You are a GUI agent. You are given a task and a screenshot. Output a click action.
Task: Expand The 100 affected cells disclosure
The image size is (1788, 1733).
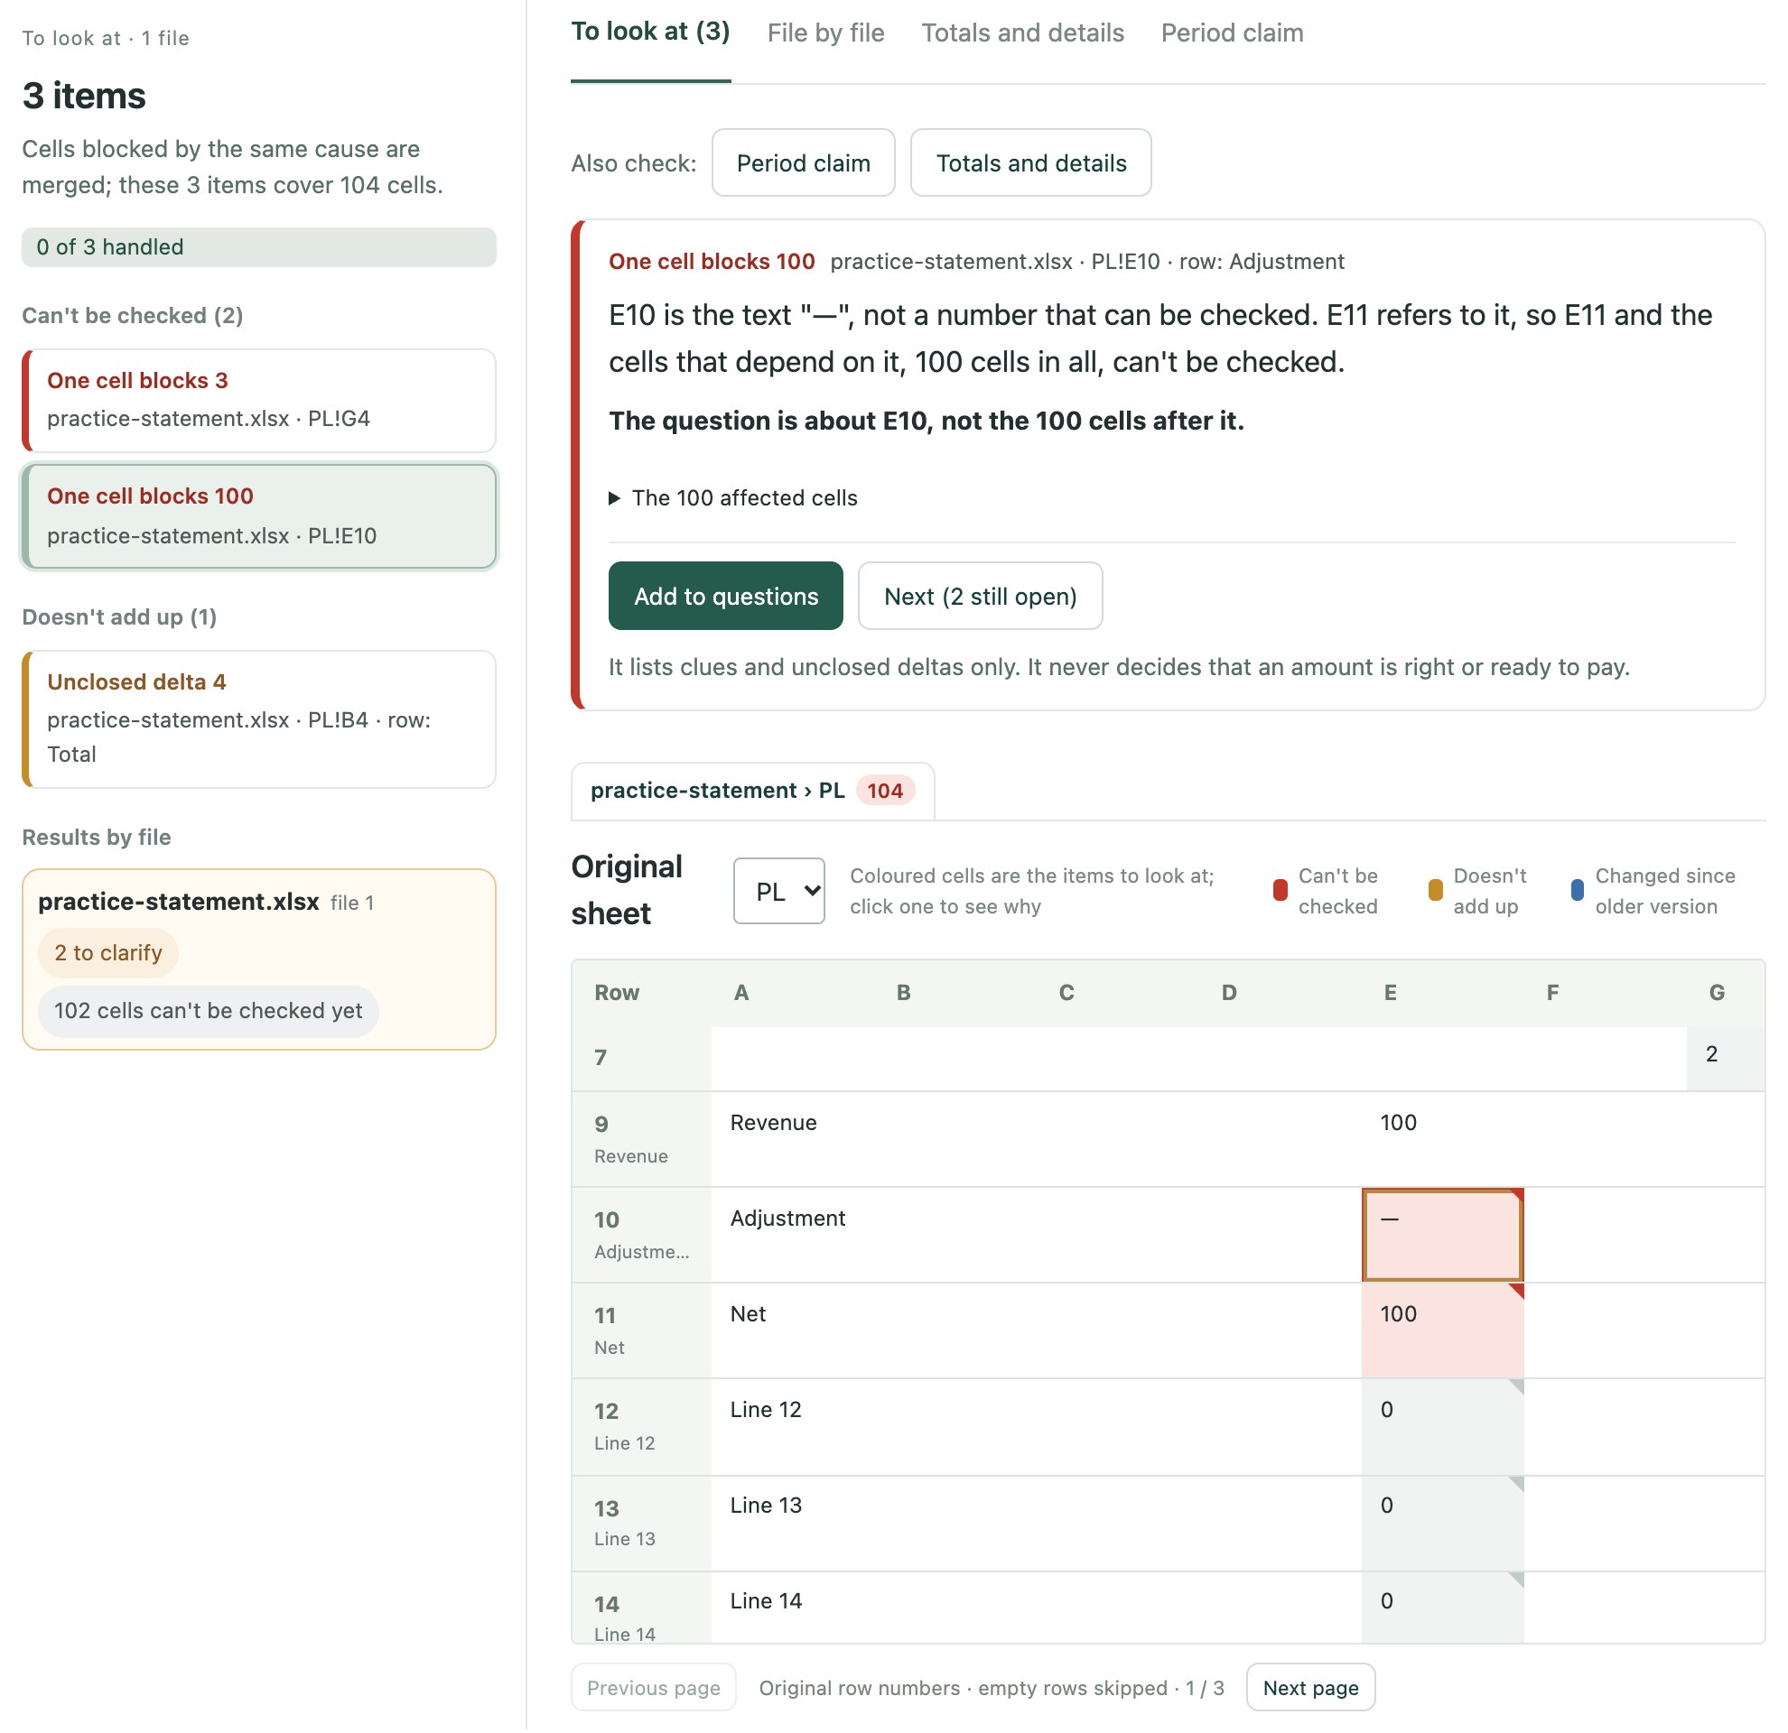[x=734, y=498]
